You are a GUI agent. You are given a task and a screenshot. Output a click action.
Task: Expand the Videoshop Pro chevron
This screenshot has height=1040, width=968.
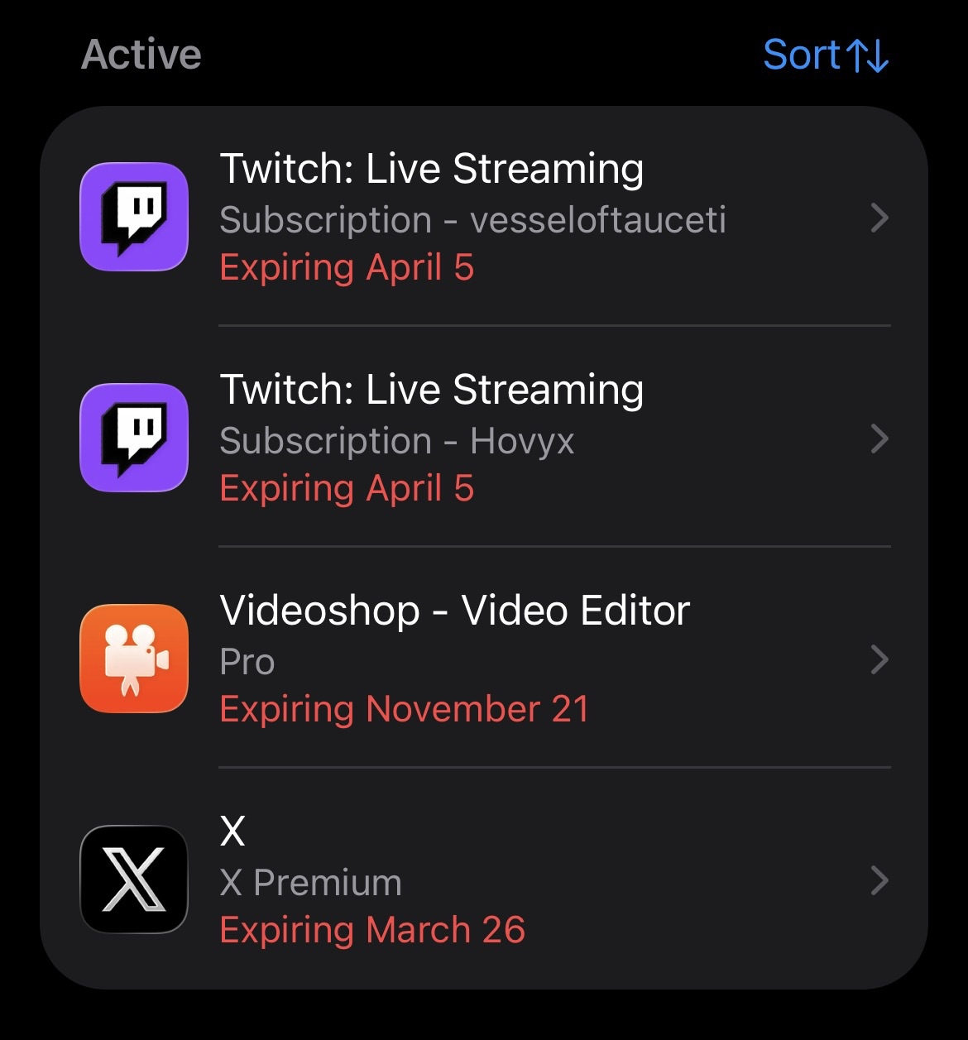[x=879, y=659]
